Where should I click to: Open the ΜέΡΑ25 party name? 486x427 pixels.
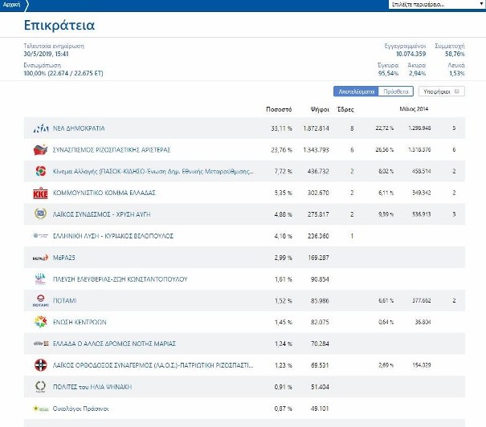(63, 258)
